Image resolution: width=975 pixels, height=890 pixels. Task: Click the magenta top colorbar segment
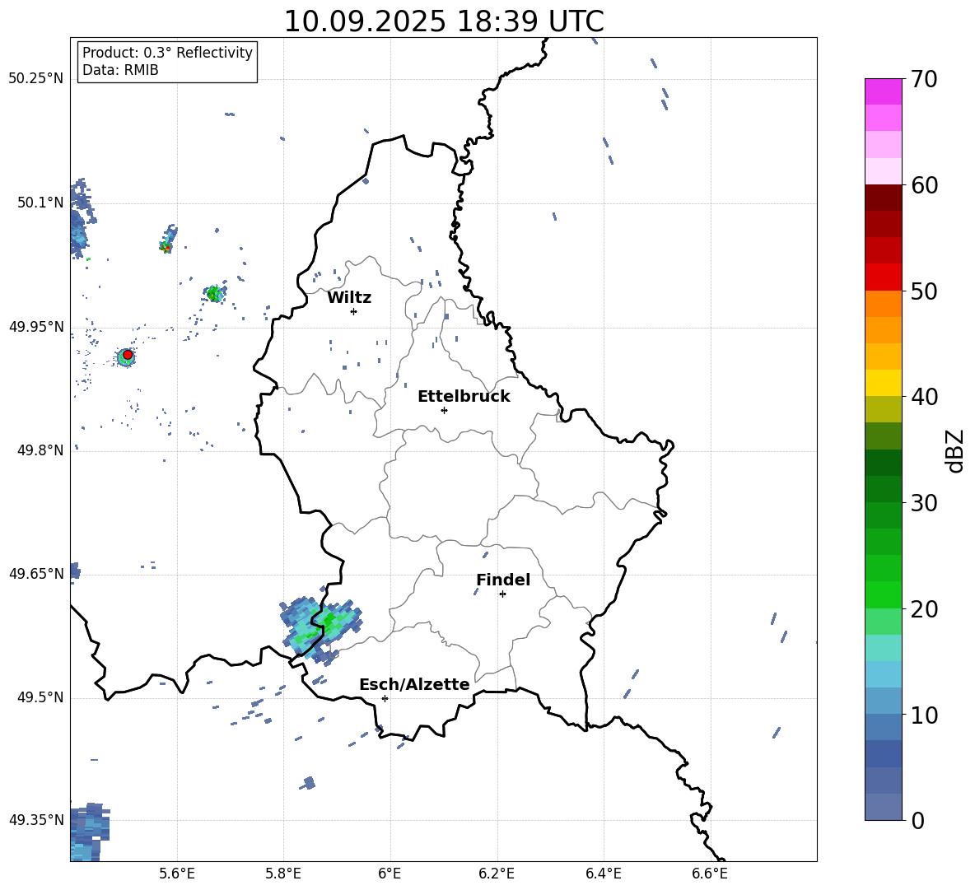[x=883, y=91]
